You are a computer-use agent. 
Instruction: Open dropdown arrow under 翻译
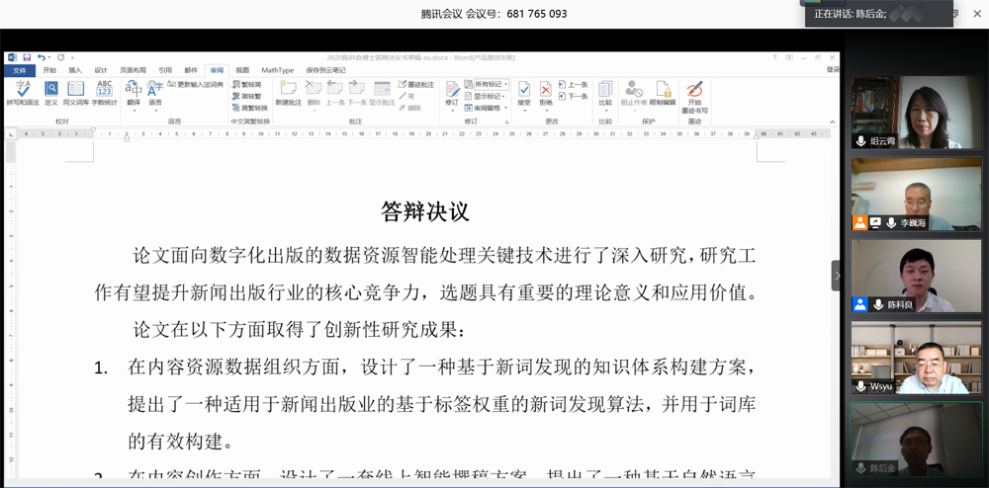[x=134, y=111]
